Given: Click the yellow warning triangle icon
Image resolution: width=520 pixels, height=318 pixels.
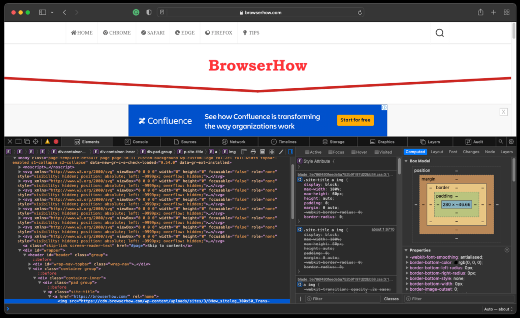Looking at the screenshot, I should pos(47,142).
